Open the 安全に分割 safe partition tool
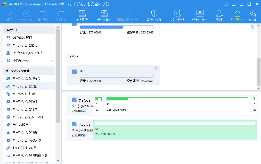The height and width of the screenshot is (164, 261). click(x=154, y=16)
